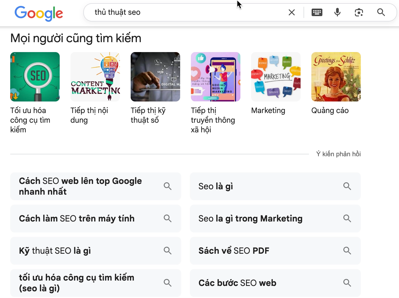Open the 'Các bước SEO web' suggestion
The width and height of the screenshot is (399, 298).
(237, 283)
